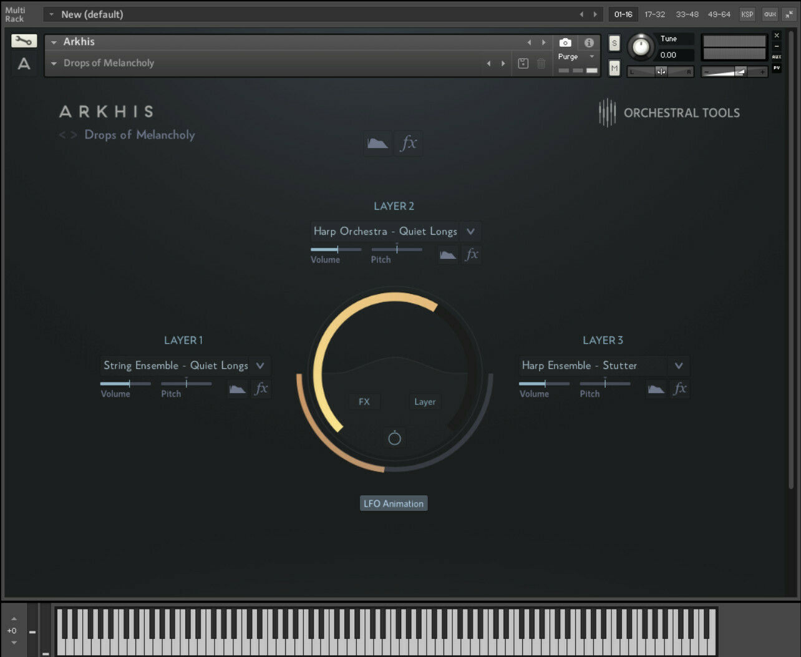801x657 pixels.
Task: Open Layer 3 fx icon
Action: pos(680,389)
